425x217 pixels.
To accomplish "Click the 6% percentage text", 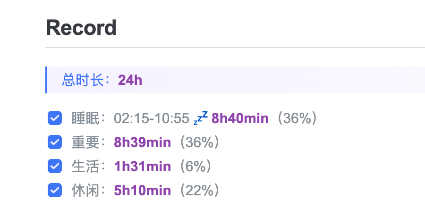I will click(x=191, y=167).
